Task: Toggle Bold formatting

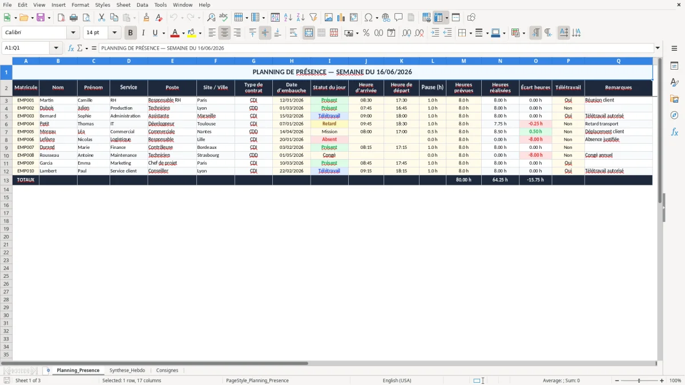Action: pos(131,33)
